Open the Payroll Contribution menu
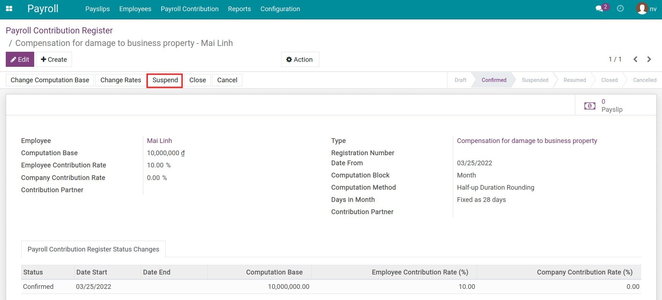 [x=189, y=9]
